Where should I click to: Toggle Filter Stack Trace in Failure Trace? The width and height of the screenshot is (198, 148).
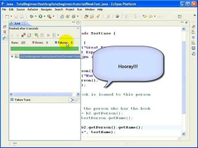(x=71, y=100)
